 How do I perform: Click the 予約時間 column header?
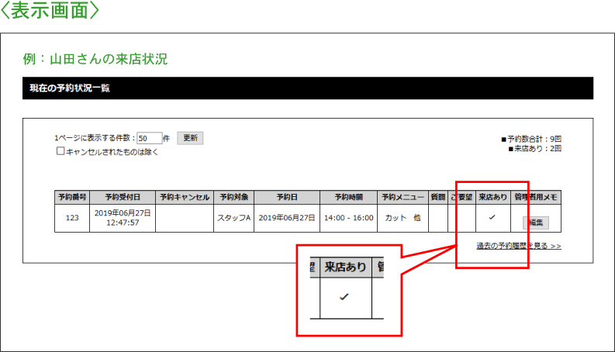[348, 197]
